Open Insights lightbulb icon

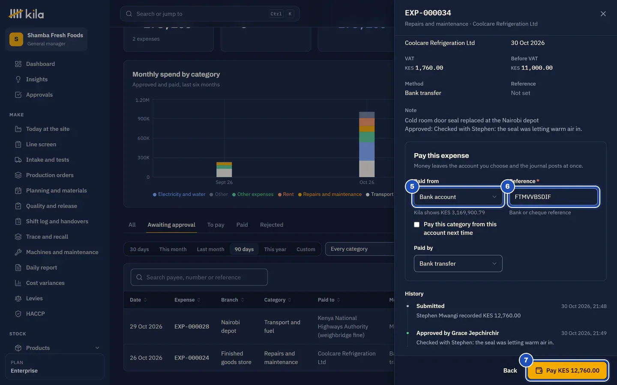18,80
